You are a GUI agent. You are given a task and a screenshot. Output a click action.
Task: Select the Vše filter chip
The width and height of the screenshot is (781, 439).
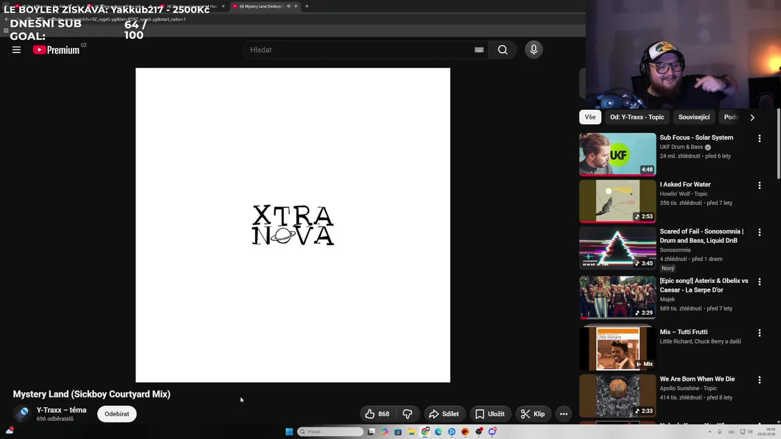tap(590, 117)
